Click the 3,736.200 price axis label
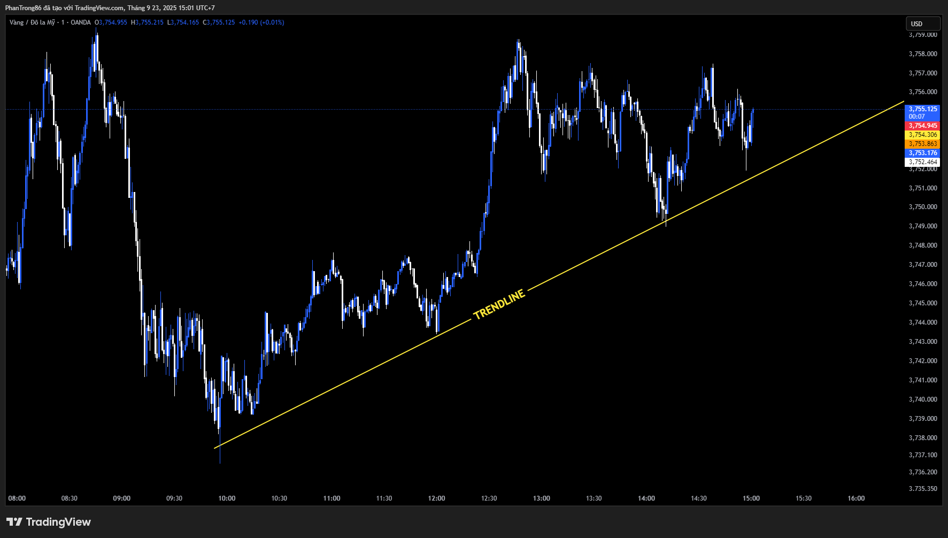948x538 pixels. (923, 472)
